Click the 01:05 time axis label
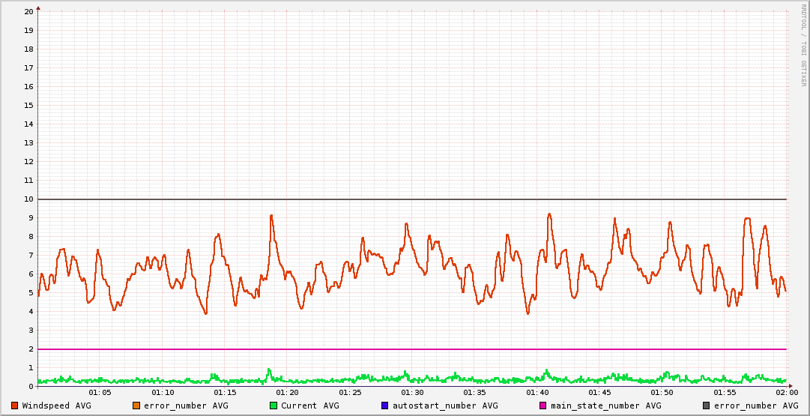The width and height of the screenshot is (810, 416). click(x=100, y=393)
